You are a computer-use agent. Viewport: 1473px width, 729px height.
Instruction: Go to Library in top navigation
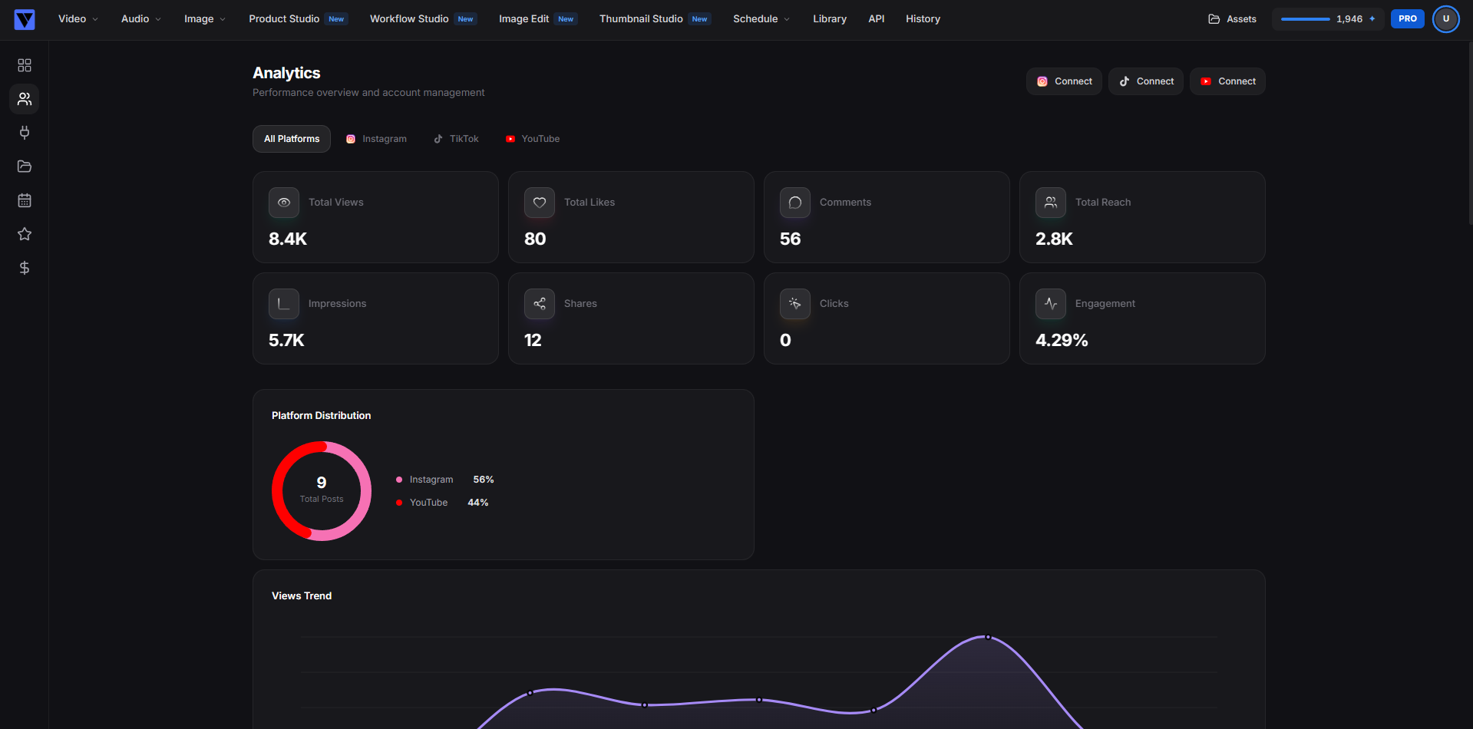[830, 19]
